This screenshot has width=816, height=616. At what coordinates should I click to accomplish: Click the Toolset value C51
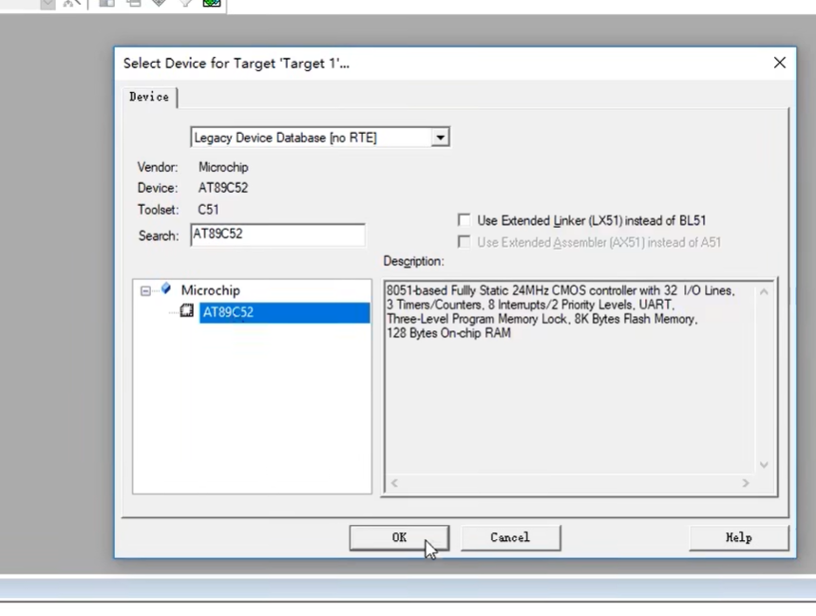pos(208,210)
